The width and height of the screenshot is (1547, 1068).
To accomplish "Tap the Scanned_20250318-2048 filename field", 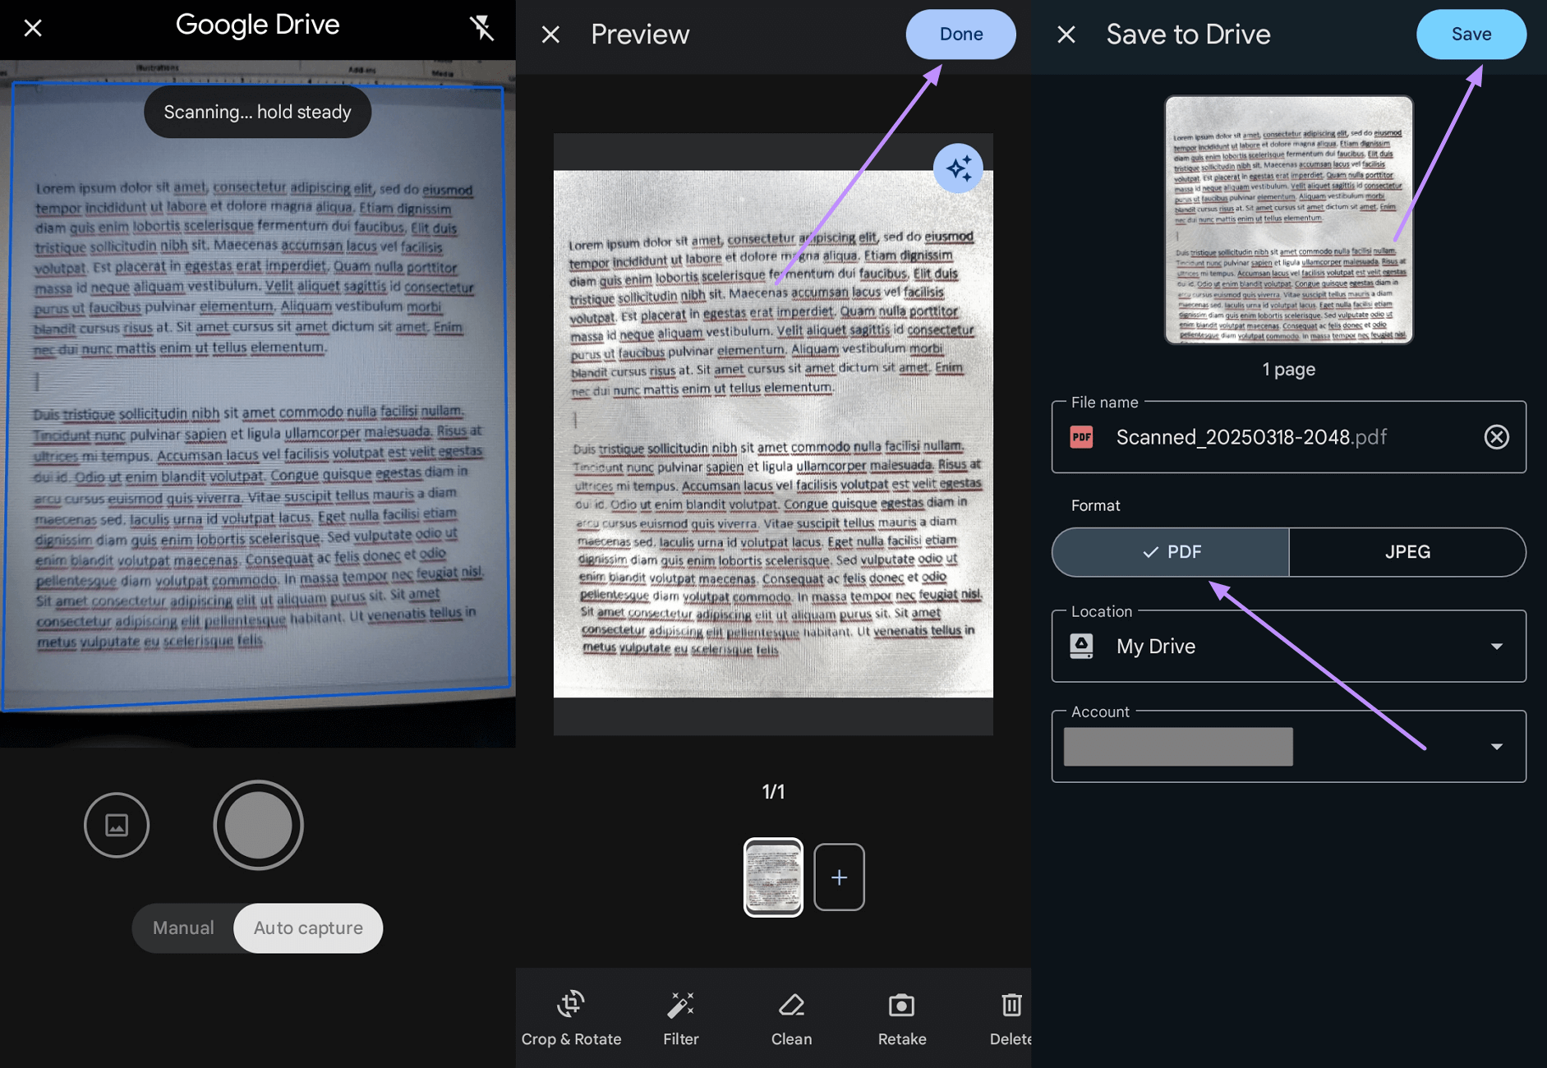I will (x=1250, y=437).
